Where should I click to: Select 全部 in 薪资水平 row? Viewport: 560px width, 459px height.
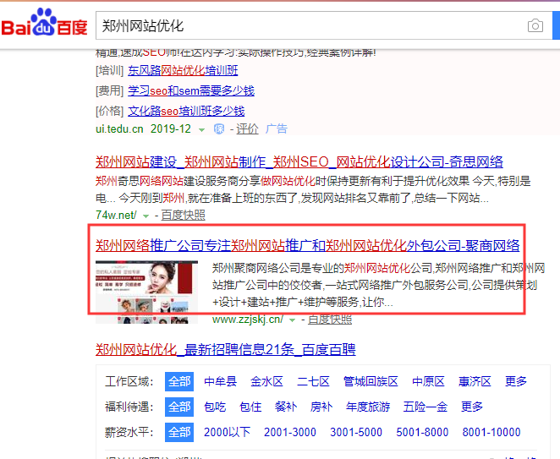tap(179, 432)
